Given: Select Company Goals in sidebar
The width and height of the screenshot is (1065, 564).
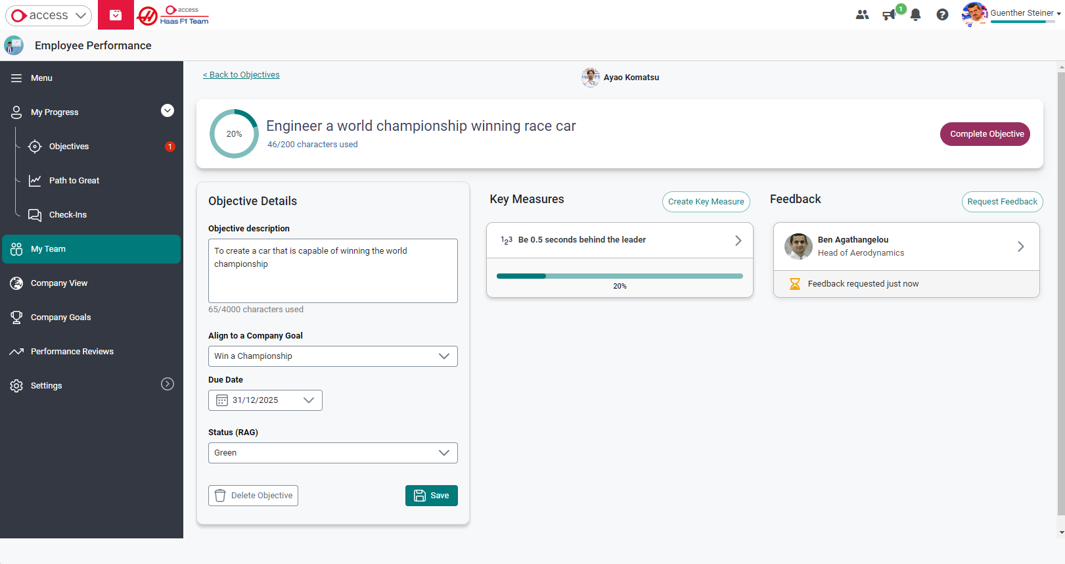Looking at the screenshot, I should 60,317.
